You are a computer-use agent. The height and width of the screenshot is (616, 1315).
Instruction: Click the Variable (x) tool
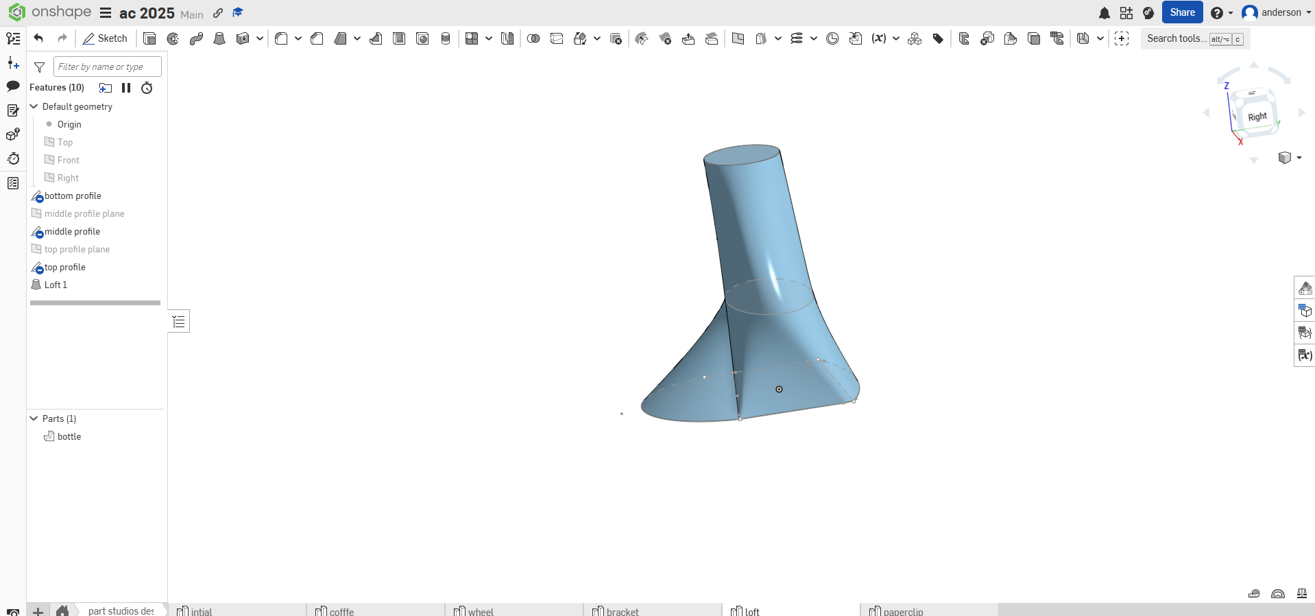tap(878, 38)
